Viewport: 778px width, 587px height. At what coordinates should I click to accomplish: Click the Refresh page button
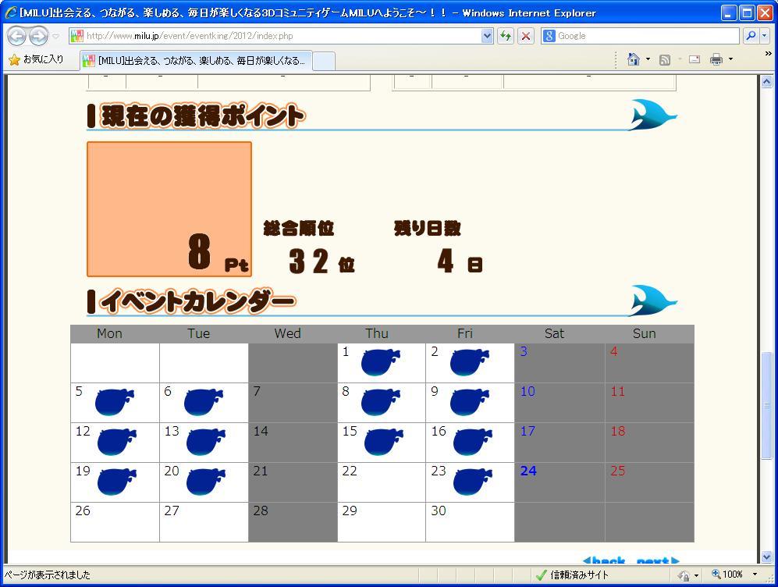point(506,36)
